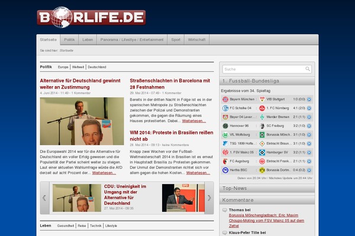Click the search magnifier icon

point(307,69)
